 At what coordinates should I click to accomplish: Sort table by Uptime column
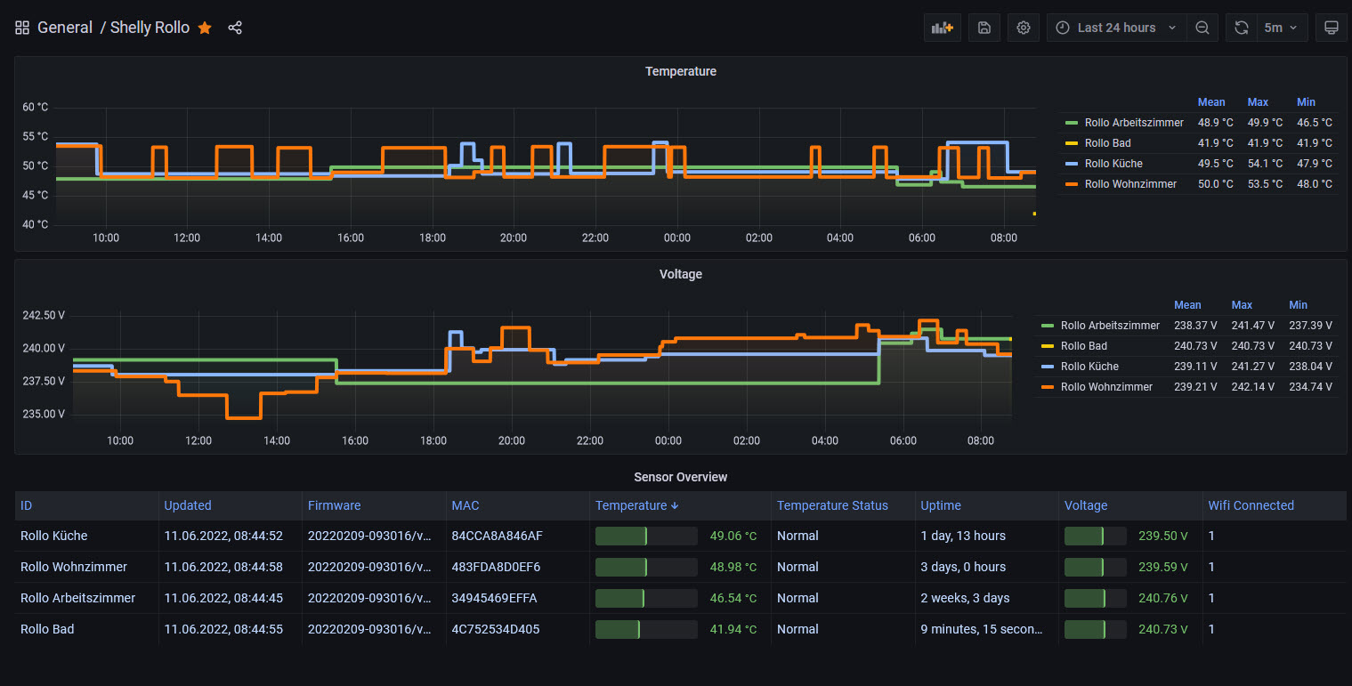941,505
